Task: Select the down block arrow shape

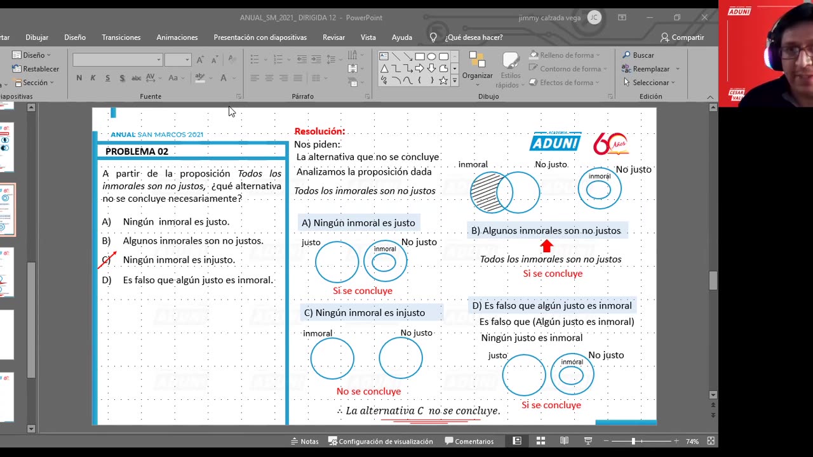Action: [x=432, y=69]
